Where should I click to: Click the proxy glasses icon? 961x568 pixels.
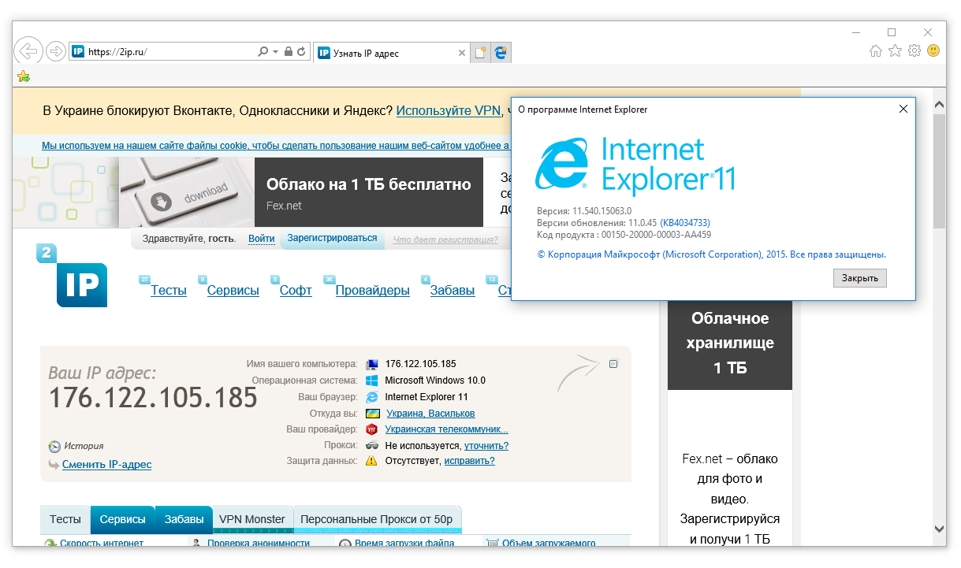[372, 445]
